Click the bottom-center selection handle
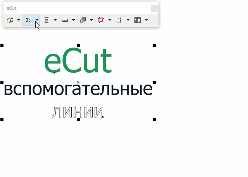 click(x=78, y=119)
